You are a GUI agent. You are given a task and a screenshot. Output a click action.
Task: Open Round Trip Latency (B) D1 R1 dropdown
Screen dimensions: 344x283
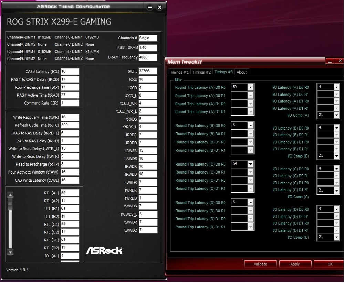(x=250, y=150)
